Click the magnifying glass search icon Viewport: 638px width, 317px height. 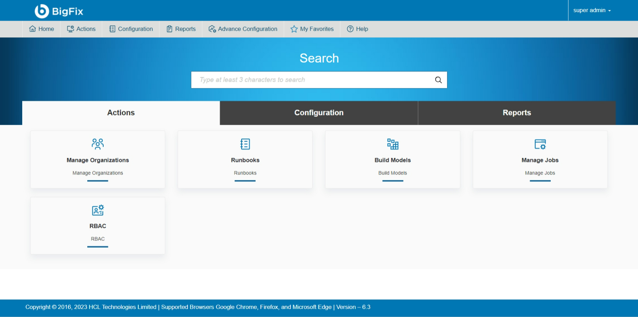438,80
